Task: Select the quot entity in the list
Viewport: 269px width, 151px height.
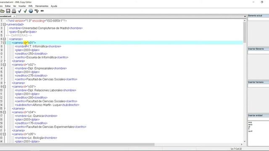Action: pyautogui.click(x=251, y=131)
